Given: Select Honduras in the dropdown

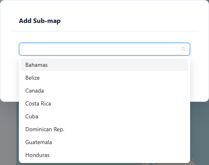Looking at the screenshot, I should [x=104, y=155].
